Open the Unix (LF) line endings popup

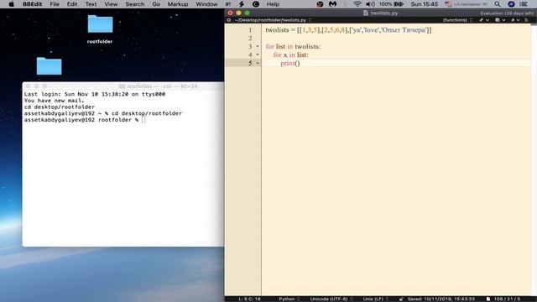[x=376, y=299]
